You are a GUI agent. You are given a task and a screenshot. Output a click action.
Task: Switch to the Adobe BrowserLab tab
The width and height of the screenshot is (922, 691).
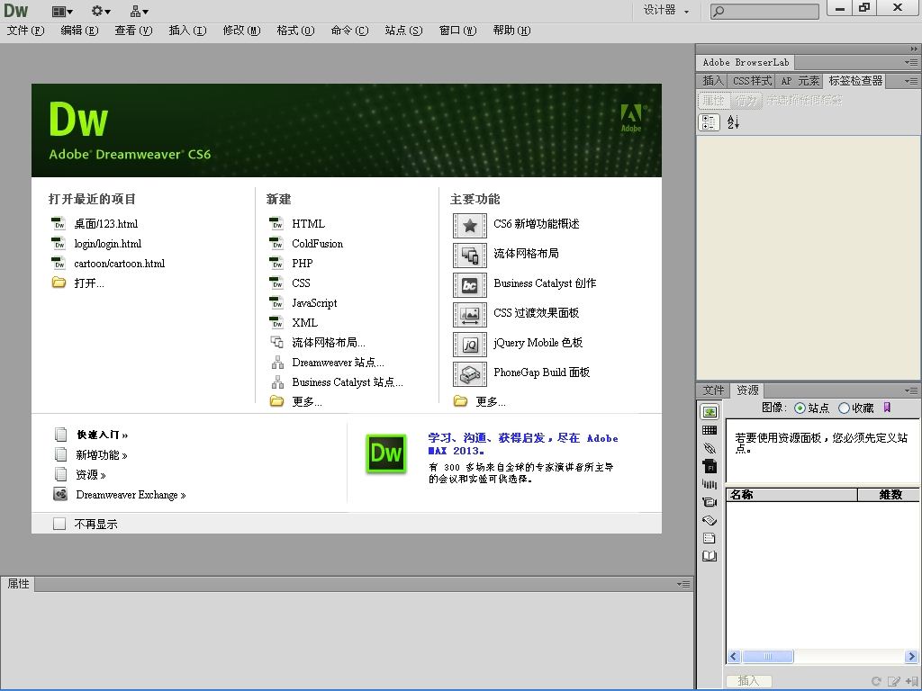tap(746, 62)
